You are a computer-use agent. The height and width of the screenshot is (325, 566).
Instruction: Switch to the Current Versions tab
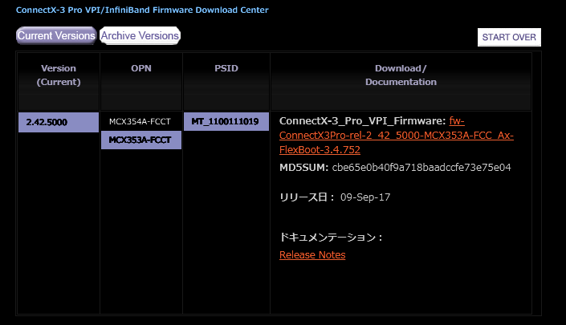click(55, 35)
